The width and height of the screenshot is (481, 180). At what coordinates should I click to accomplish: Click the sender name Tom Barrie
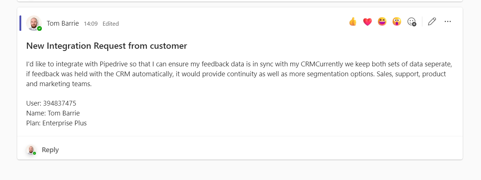tap(63, 23)
